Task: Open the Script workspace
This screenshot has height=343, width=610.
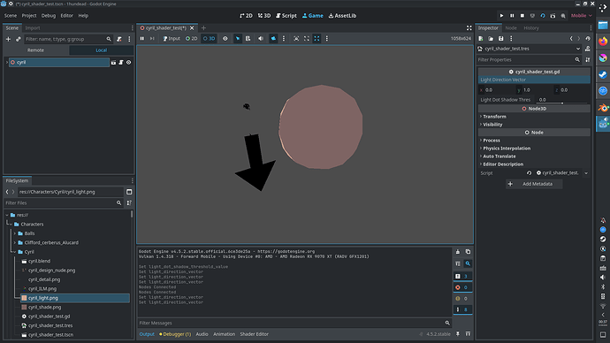Action: pos(286,16)
